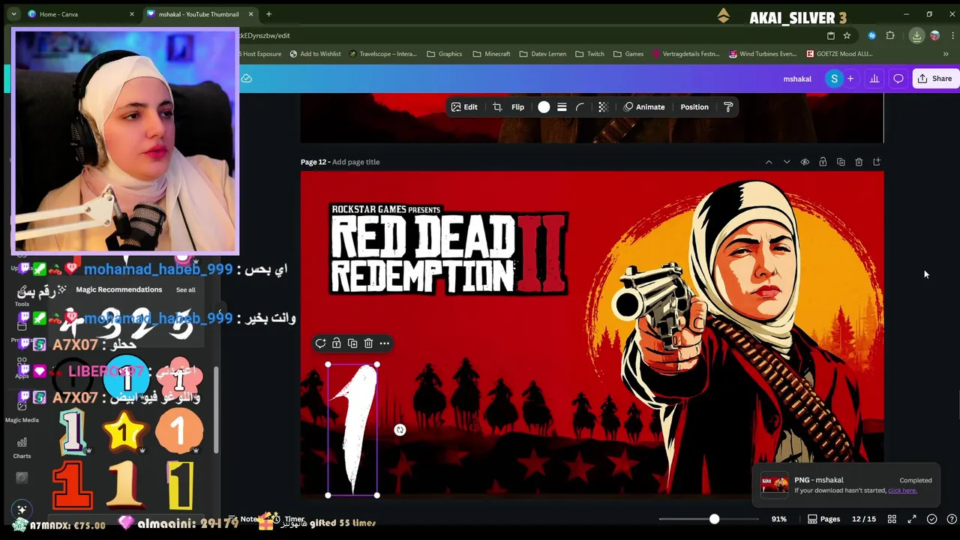Move page 12 down with arrow
Viewport: 960px width, 540px height.
point(787,162)
